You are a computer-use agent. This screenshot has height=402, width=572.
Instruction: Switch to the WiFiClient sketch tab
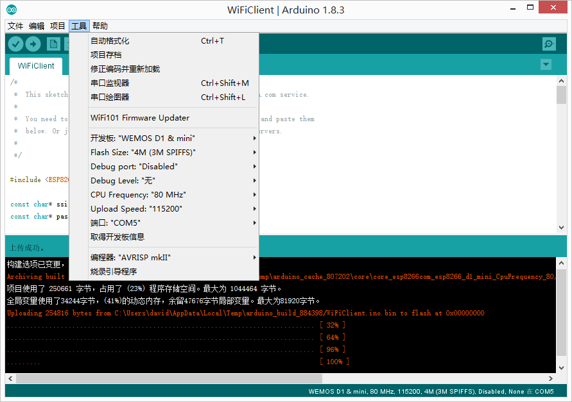pos(36,66)
